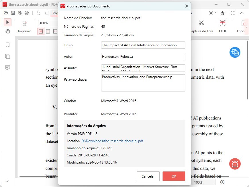Save the document with the disk icon
This screenshot has width=249, height=187.
[x=13, y=13]
